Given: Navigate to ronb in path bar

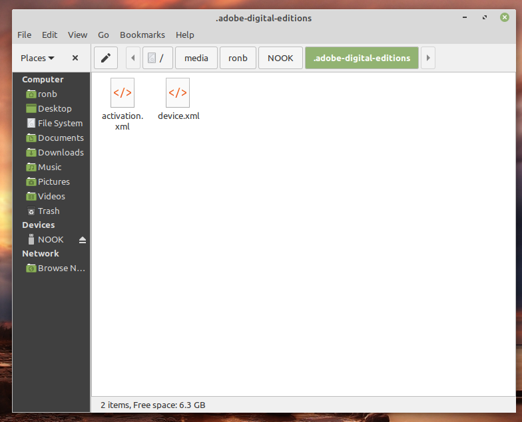Looking at the screenshot, I should [238, 58].
